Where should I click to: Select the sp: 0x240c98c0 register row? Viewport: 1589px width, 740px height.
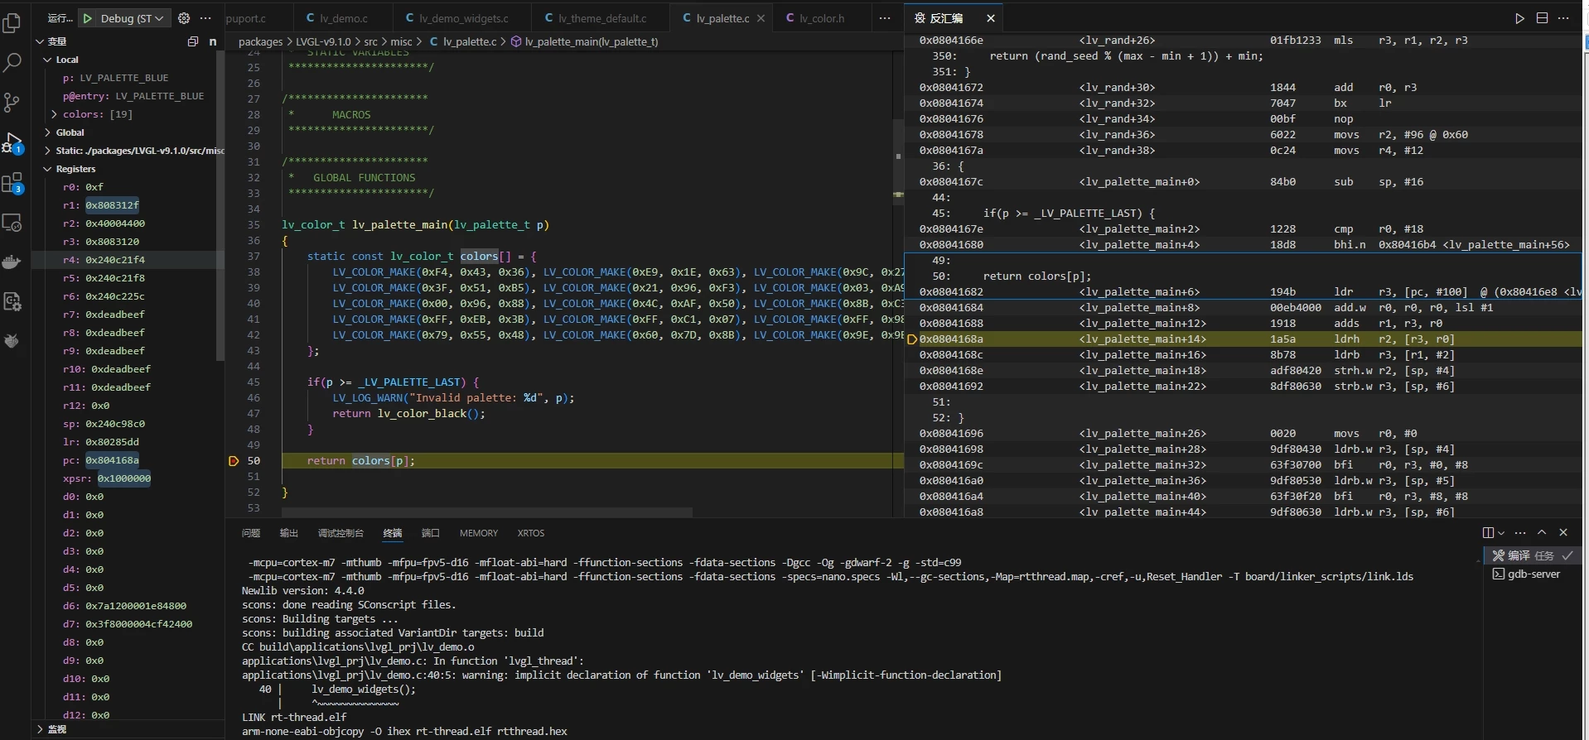[128, 424]
